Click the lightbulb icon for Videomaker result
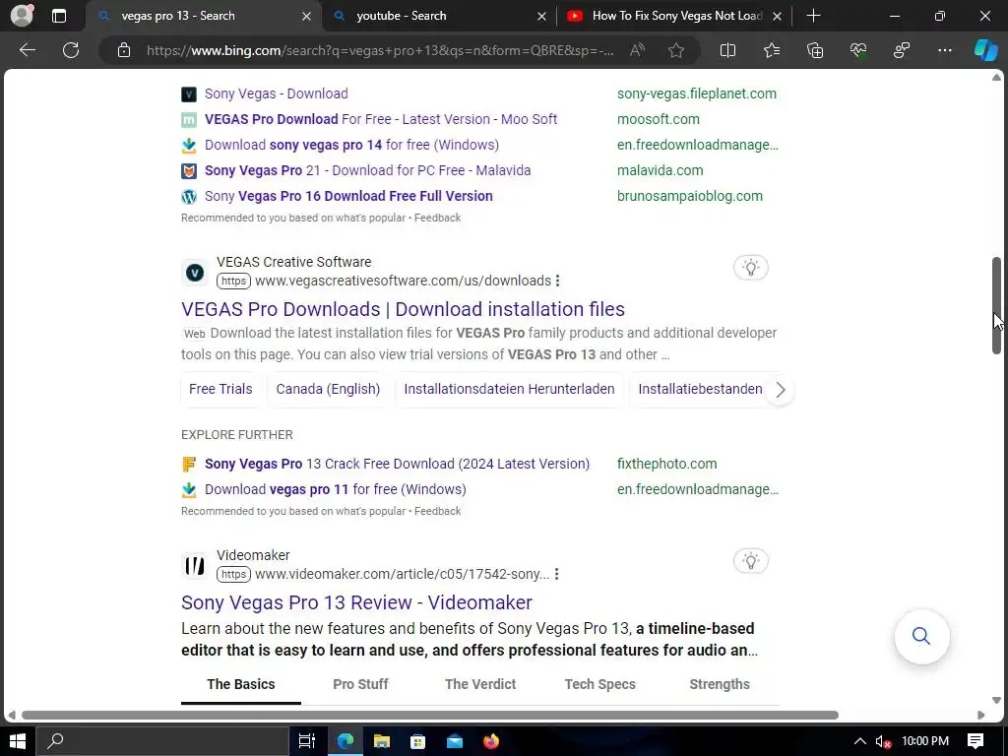The image size is (1008, 756). (x=751, y=560)
